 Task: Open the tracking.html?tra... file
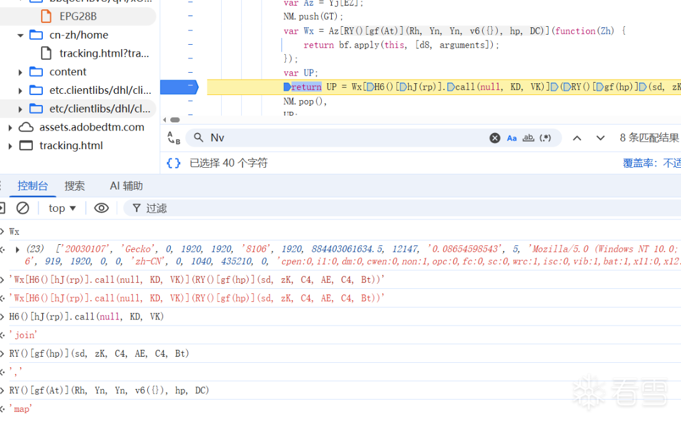pos(104,53)
